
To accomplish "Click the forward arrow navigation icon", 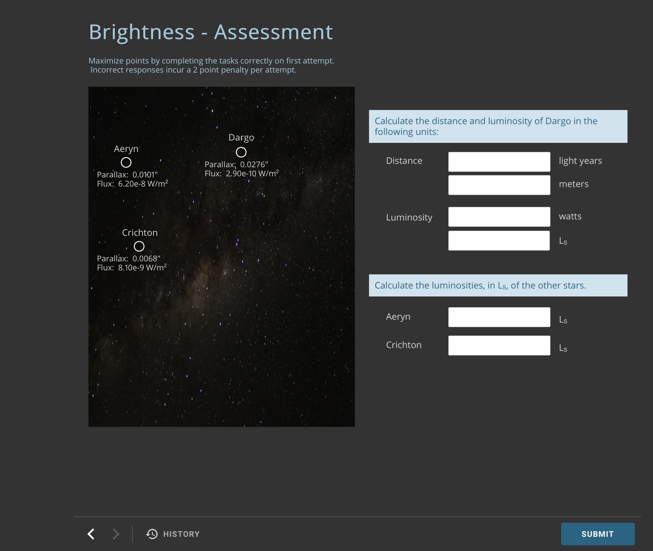I will (x=116, y=534).
